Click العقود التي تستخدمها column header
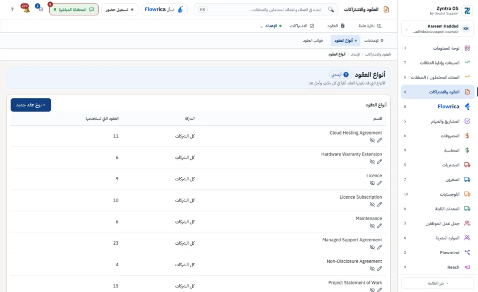This screenshot has width=478, height=292. coord(102,118)
